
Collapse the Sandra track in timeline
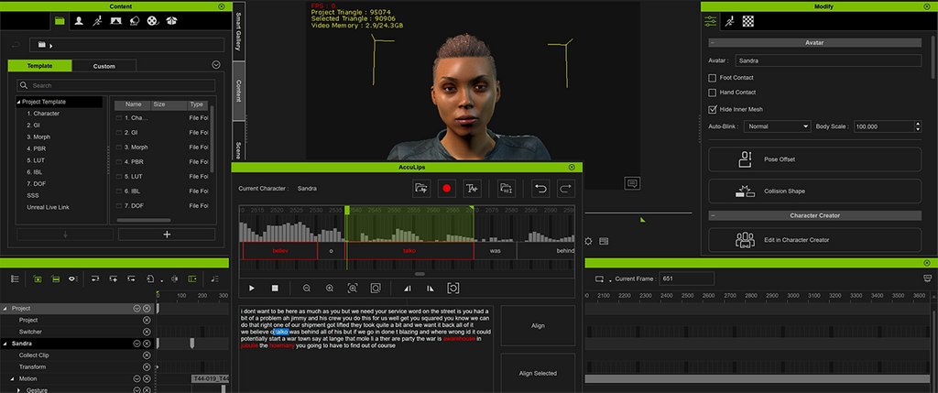click(x=5, y=344)
